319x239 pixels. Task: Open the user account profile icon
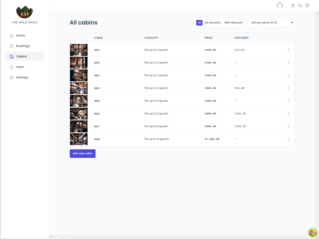tap(293, 5)
